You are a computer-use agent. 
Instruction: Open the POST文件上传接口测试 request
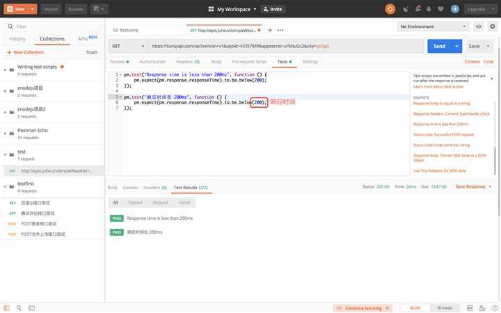43,234
